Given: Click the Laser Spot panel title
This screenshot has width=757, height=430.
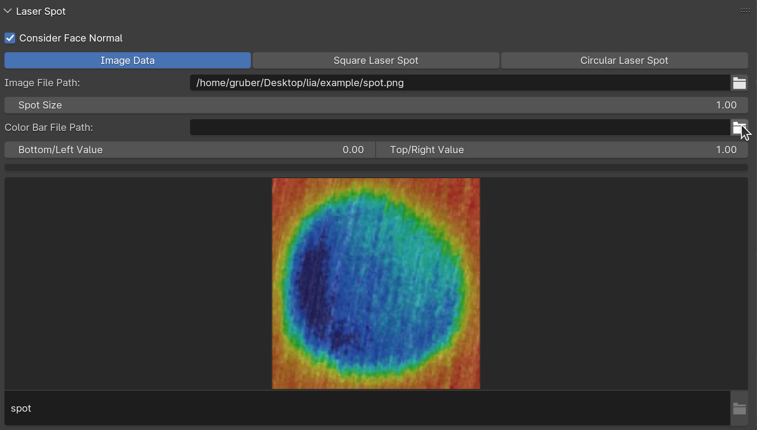Looking at the screenshot, I should click(x=41, y=11).
